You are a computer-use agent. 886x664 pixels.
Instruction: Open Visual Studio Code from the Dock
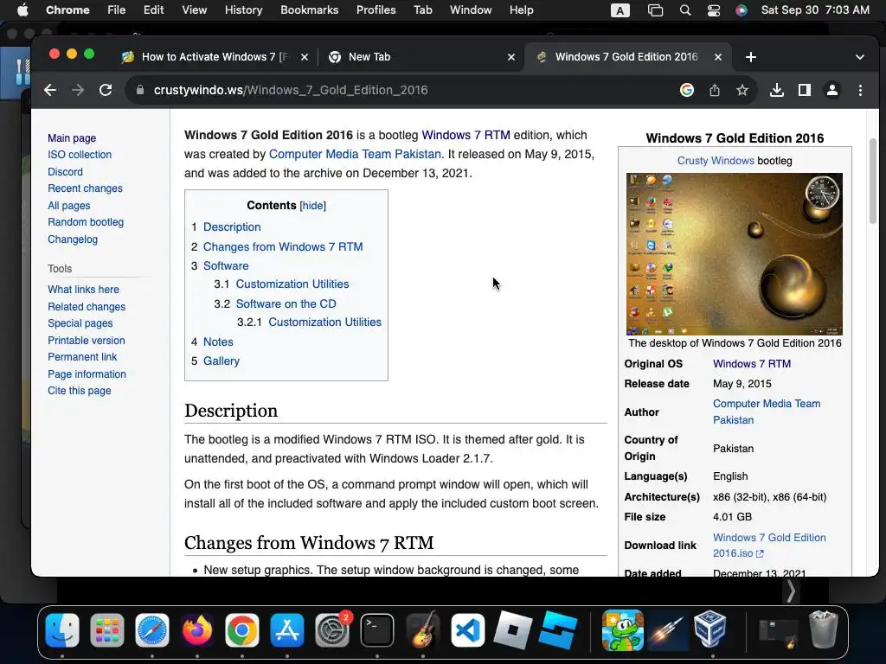pos(467,630)
